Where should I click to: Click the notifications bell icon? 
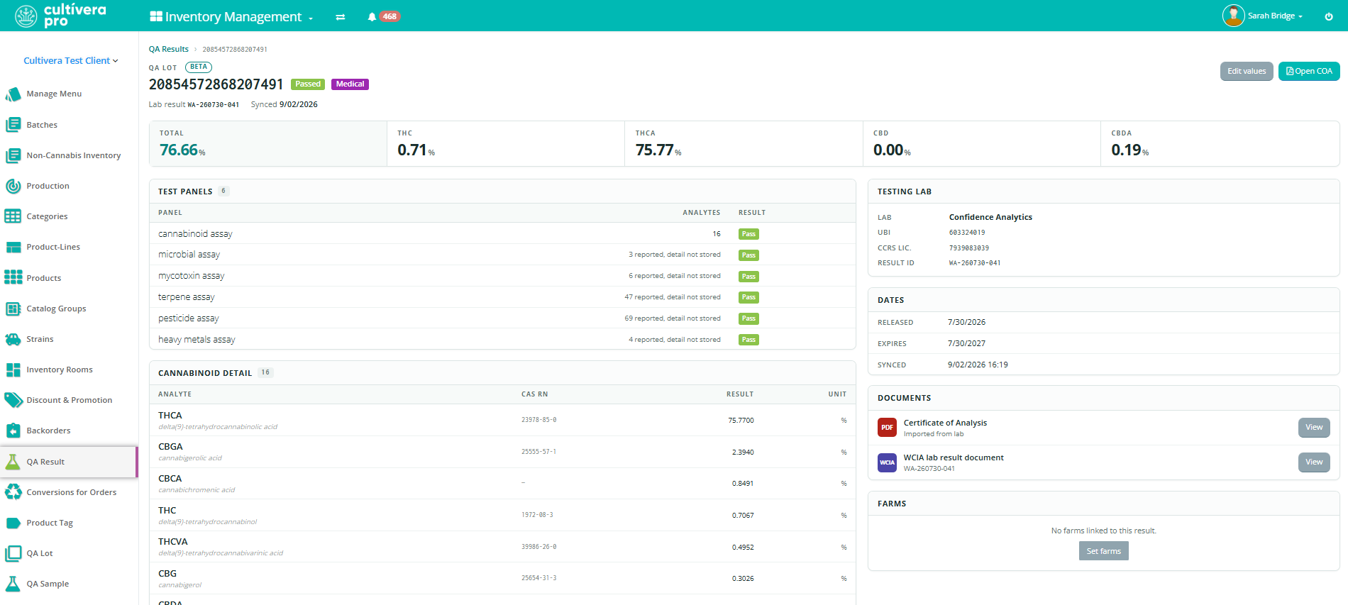[372, 16]
